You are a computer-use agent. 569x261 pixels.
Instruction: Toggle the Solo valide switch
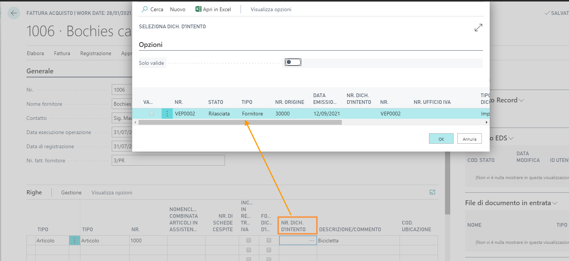pos(293,62)
